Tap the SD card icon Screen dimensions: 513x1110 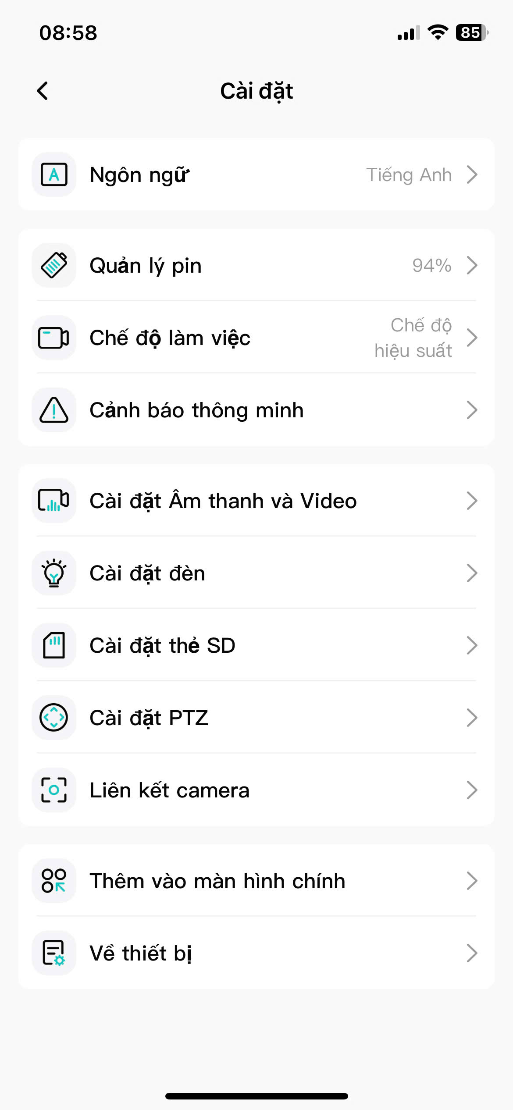coord(54,645)
